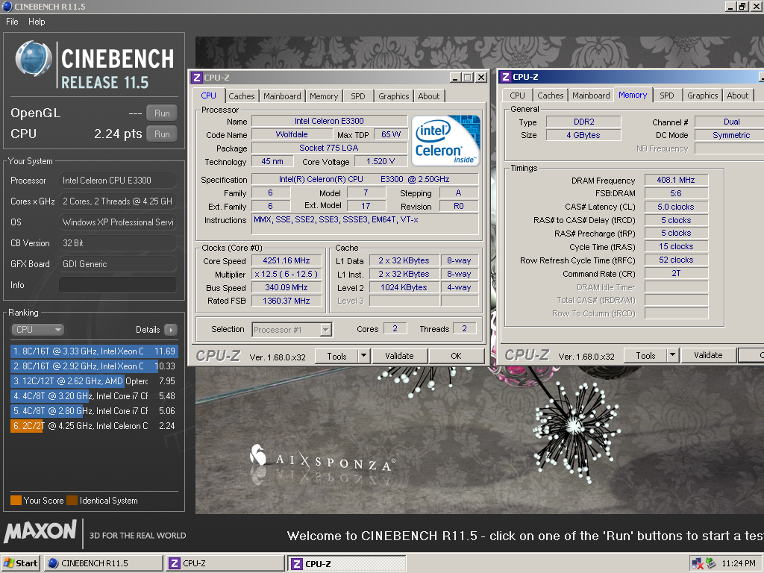Switch to Memory tab in first CPU-Z window
The width and height of the screenshot is (764, 573).
pos(324,96)
